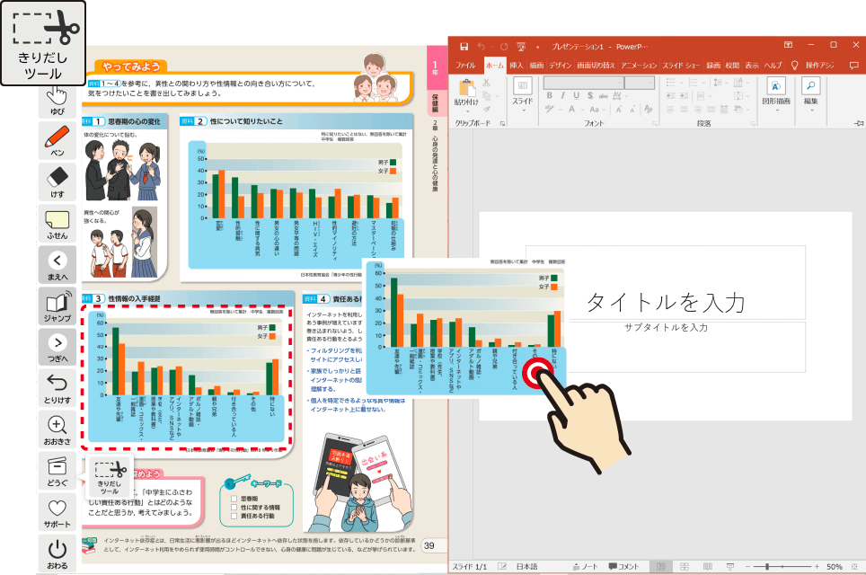The image size is (866, 575).
Task: Clear all formatting in font group
Action: (x=649, y=110)
